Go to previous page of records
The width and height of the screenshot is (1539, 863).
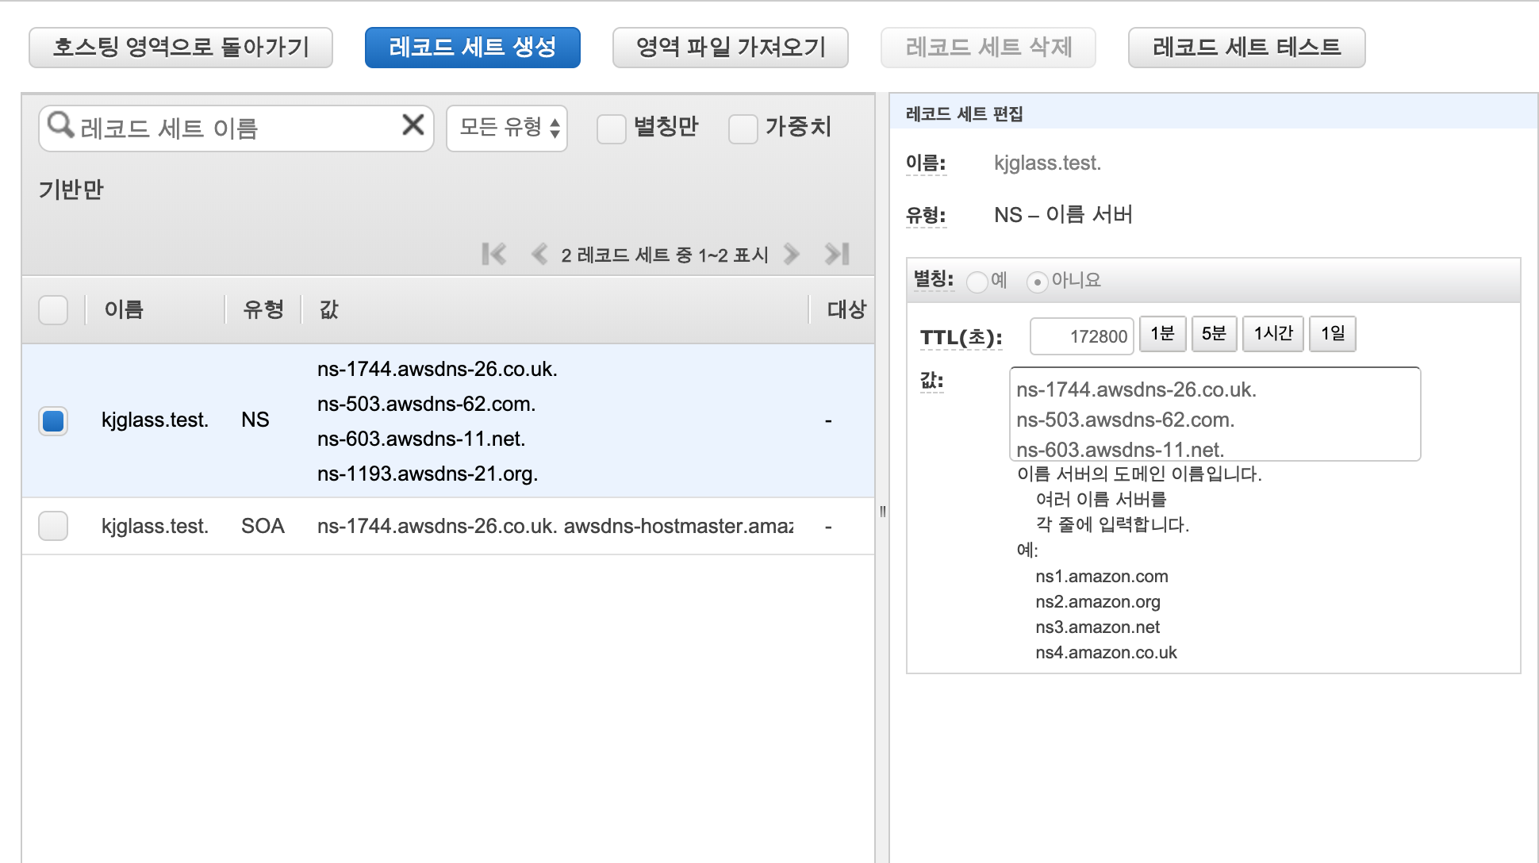[x=539, y=254]
